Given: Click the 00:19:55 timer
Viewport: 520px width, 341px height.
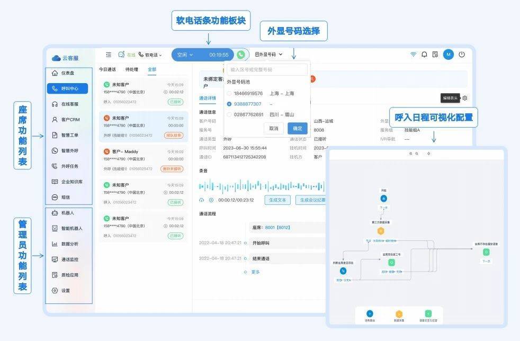Looking at the screenshot, I should [219, 55].
